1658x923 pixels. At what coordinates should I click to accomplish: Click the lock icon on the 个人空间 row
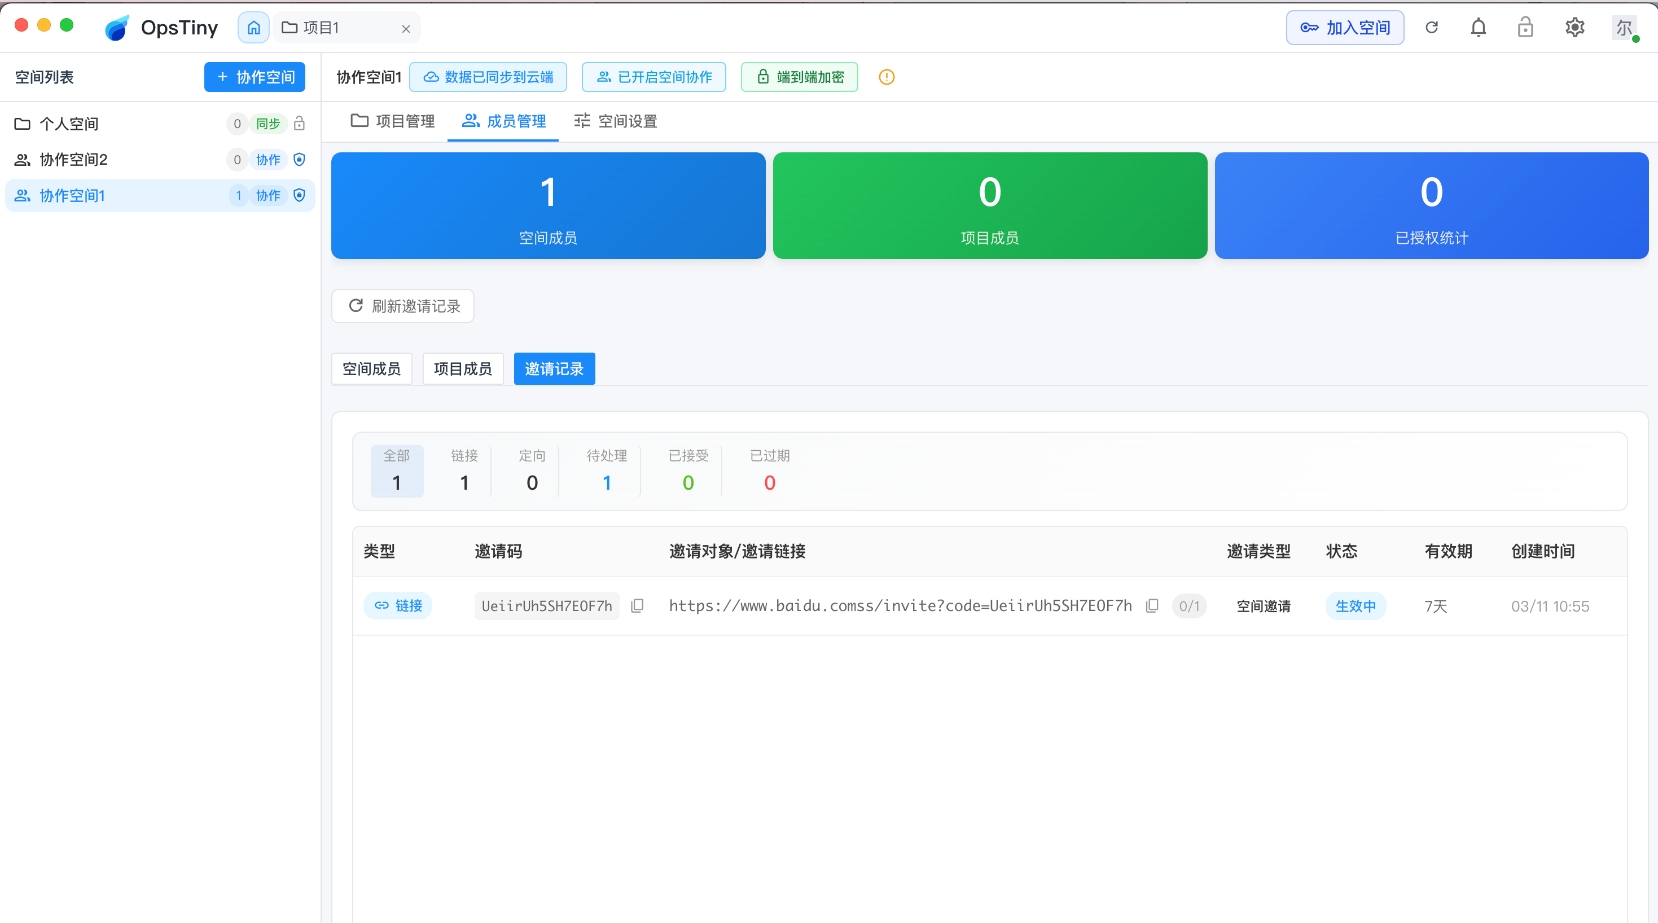[299, 124]
